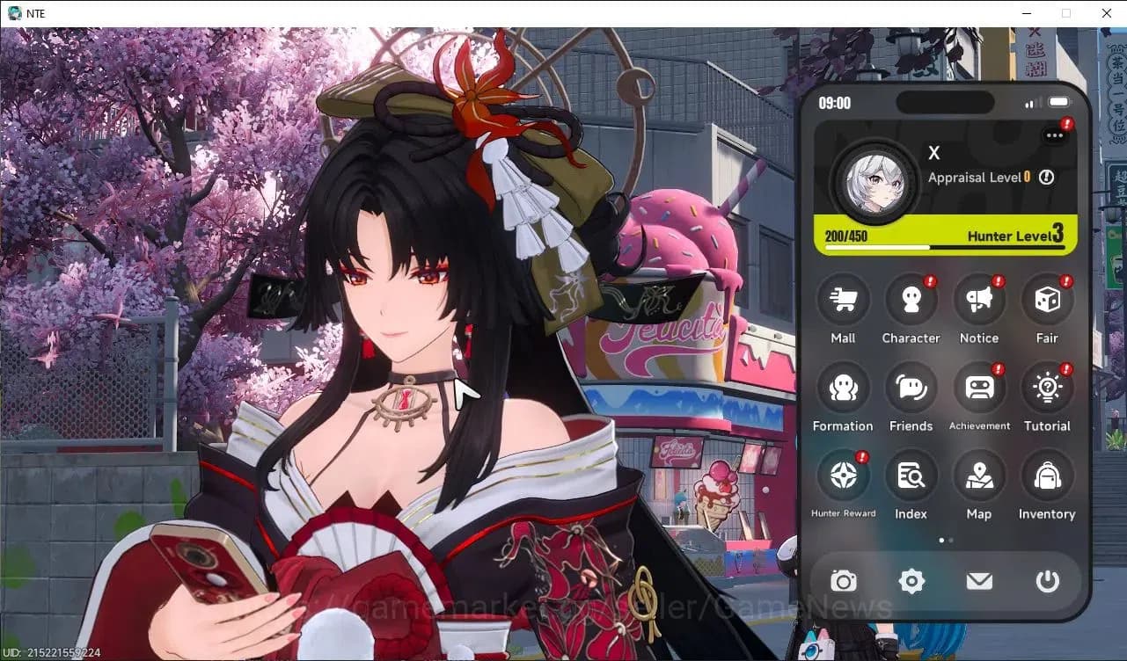Click the phone battery indicator

point(1059,103)
